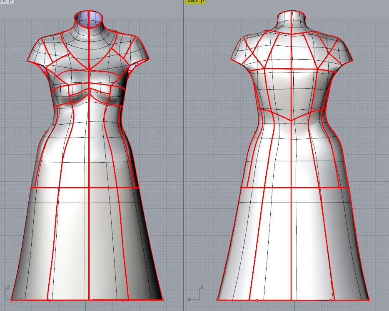This screenshot has width=389, height=311.
Task: Click the left cap sleeve in Front view
Action: click(x=37, y=53)
